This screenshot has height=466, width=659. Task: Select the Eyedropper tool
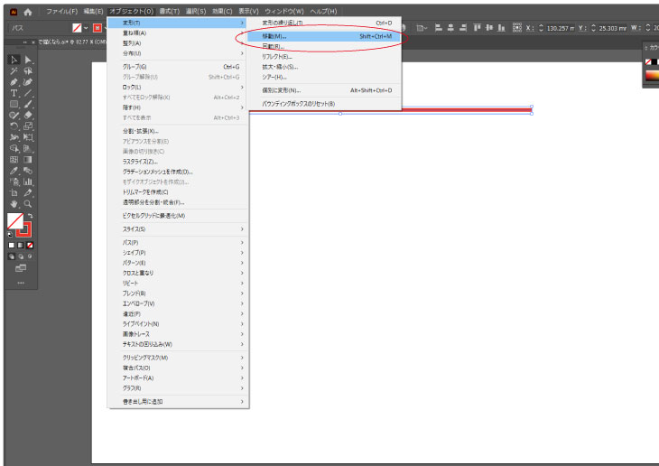[14, 170]
